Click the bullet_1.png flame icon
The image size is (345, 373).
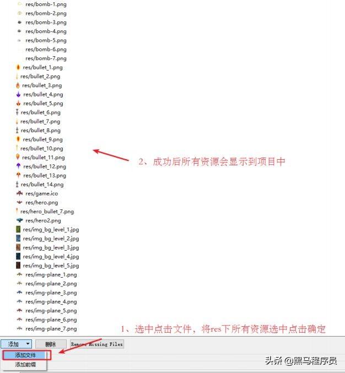click(x=18, y=67)
